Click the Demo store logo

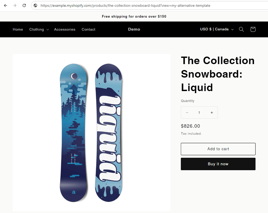point(134,29)
